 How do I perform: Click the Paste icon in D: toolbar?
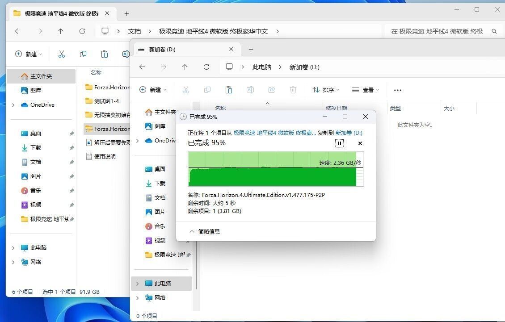(229, 90)
